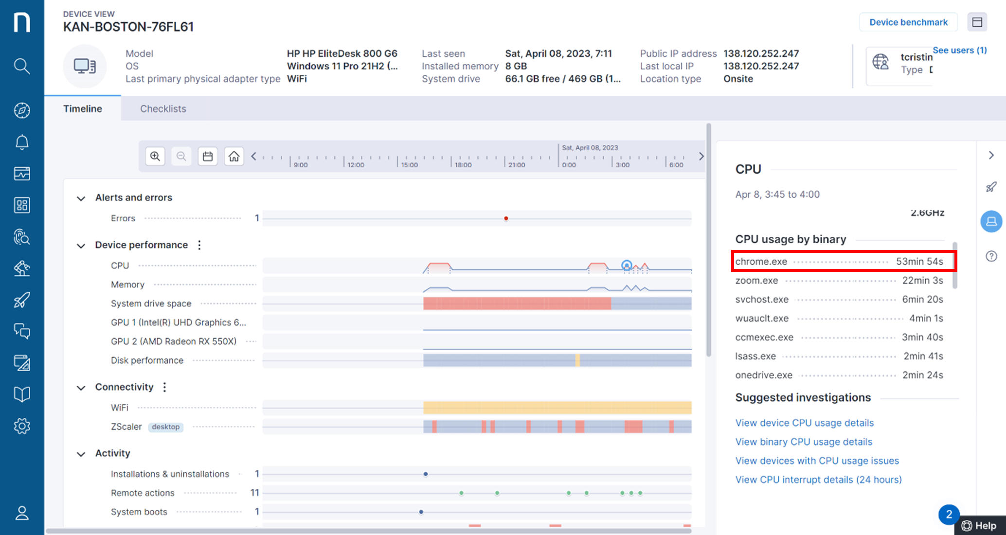
Task: Switch to the Checklists tab
Action: coord(163,109)
